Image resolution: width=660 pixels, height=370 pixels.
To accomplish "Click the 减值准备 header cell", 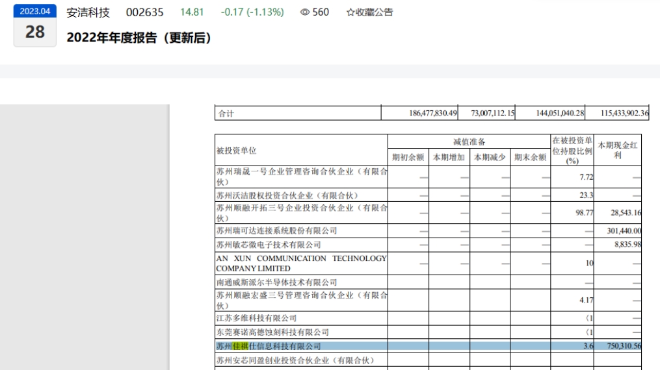I will click(469, 142).
